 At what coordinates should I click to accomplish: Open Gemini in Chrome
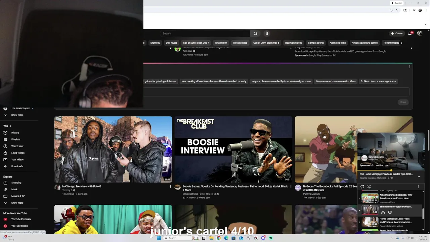396,3
